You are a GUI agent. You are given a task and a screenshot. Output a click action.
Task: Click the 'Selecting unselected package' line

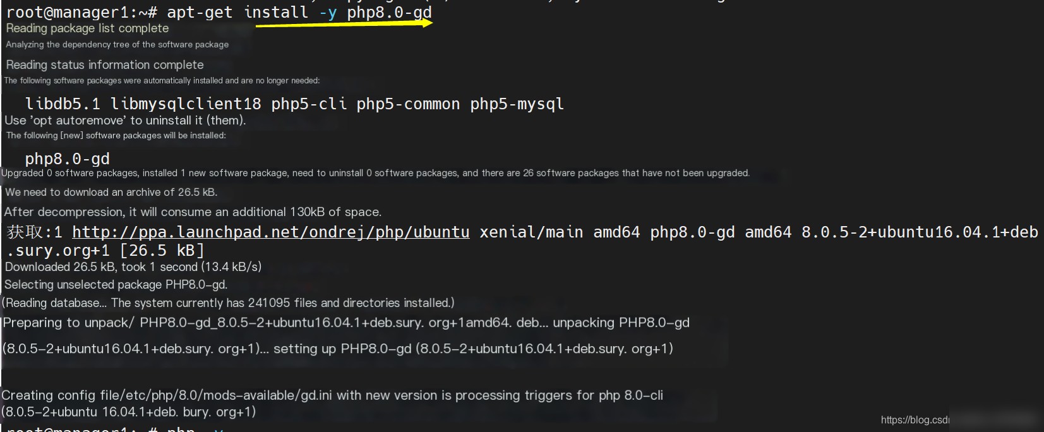pos(116,284)
